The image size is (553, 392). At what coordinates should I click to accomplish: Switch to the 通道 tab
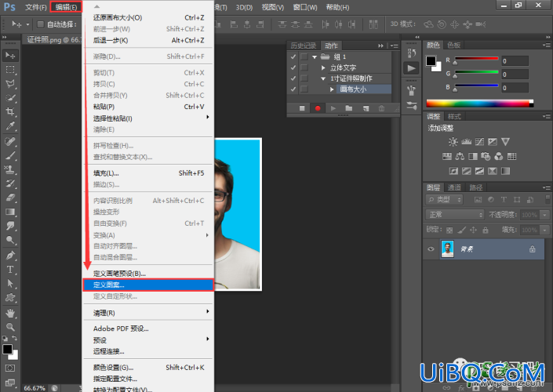click(x=454, y=187)
